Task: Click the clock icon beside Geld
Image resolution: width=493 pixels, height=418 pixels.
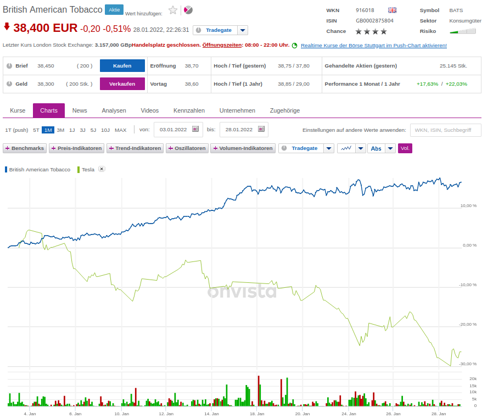Action: click(x=9, y=84)
